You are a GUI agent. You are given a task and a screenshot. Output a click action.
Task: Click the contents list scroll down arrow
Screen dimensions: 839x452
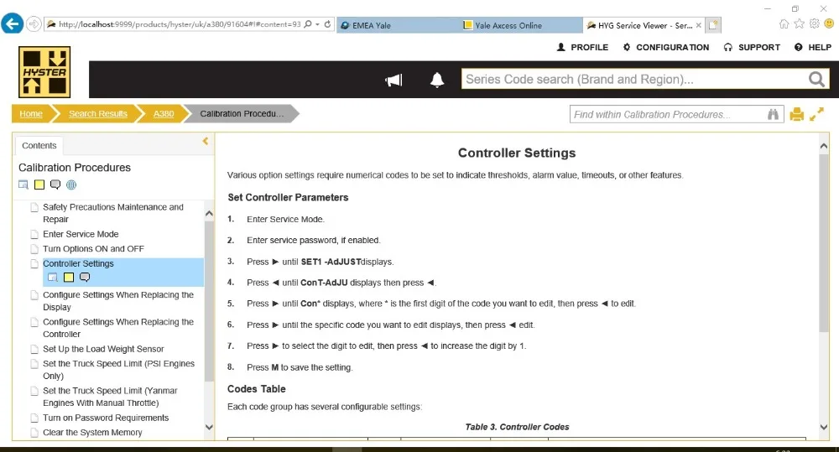coord(209,427)
